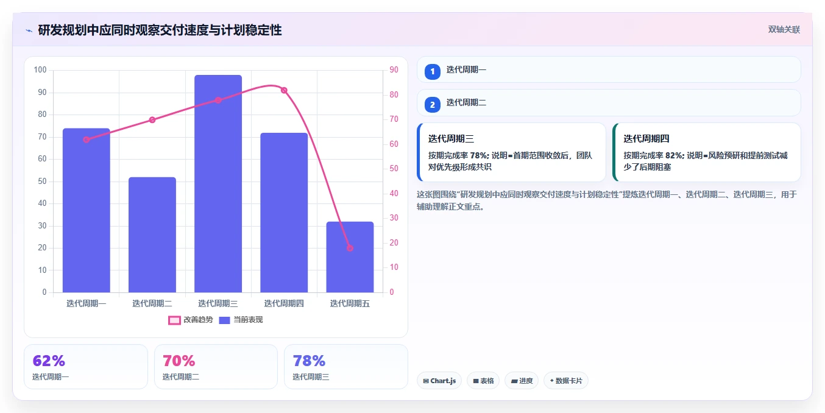Click the 100 left axis value

click(40, 70)
